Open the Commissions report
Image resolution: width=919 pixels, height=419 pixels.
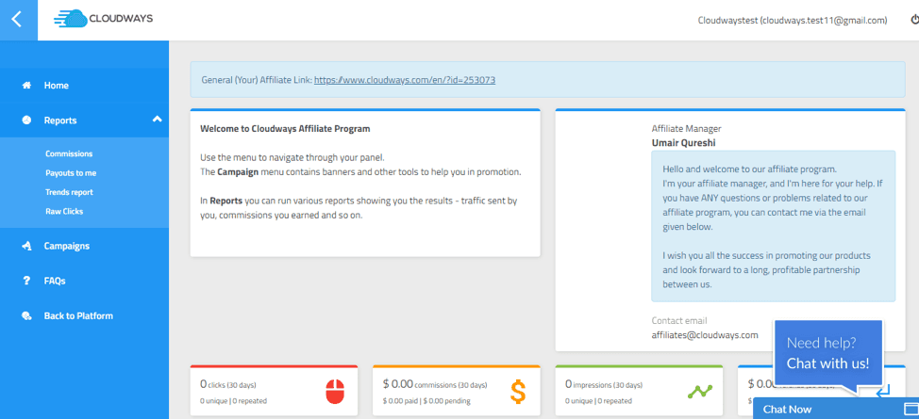point(69,153)
